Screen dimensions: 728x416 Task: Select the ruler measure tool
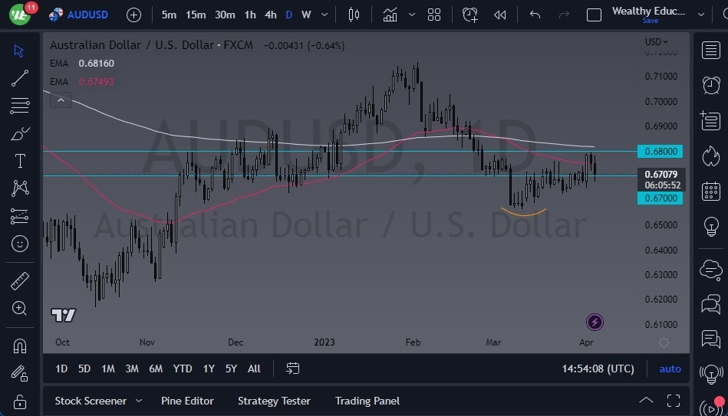point(19,280)
